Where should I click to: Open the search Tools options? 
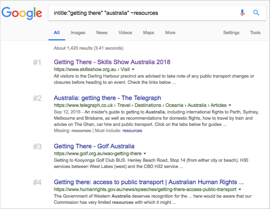pyautogui.click(x=255, y=32)
